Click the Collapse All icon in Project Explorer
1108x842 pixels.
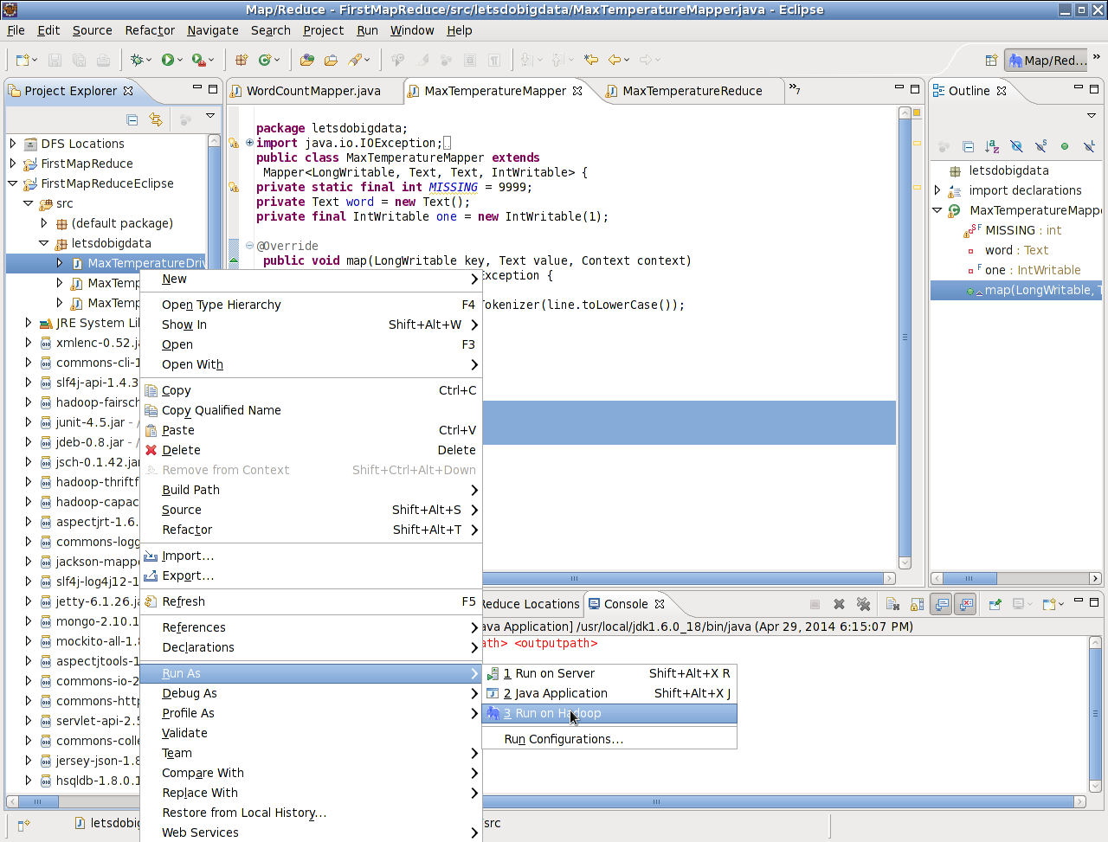[132, 119]
